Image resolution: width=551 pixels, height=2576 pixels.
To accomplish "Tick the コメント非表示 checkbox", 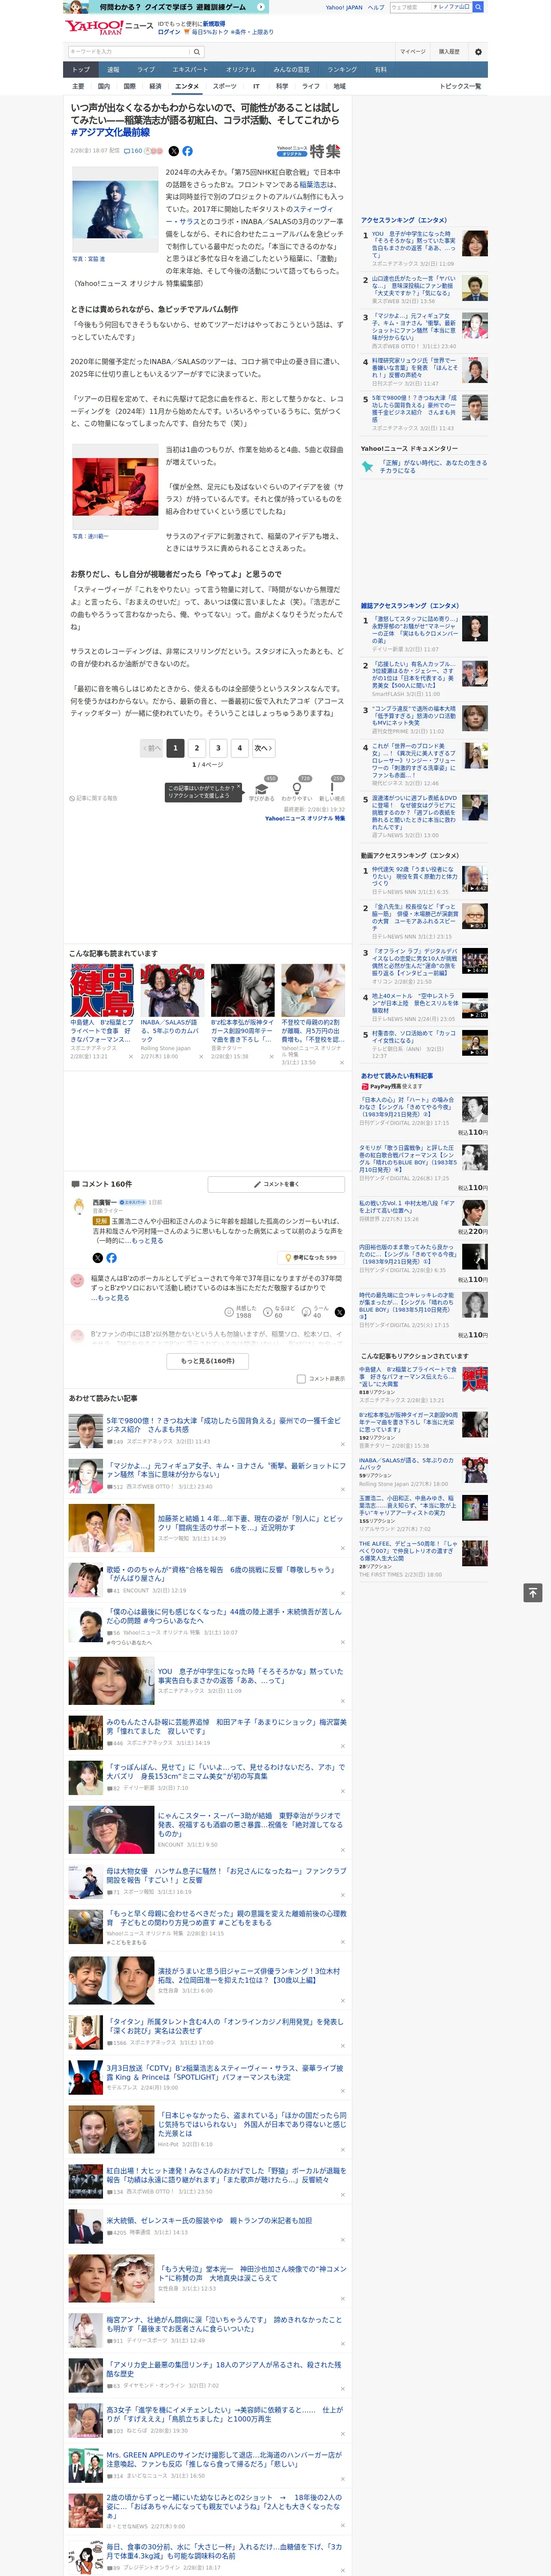I will 301,1378.
